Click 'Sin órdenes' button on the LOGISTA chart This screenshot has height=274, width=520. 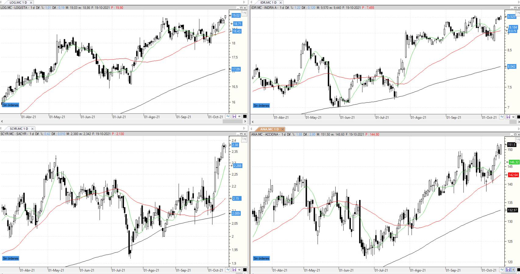[x=11, y=105]
